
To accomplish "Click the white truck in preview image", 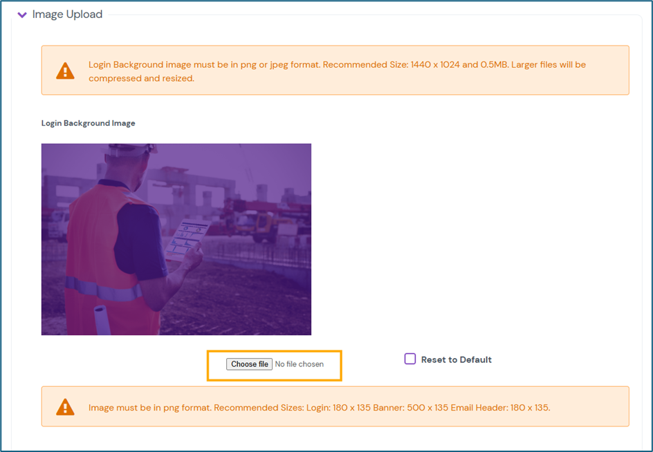I will [x=59, y=223].
